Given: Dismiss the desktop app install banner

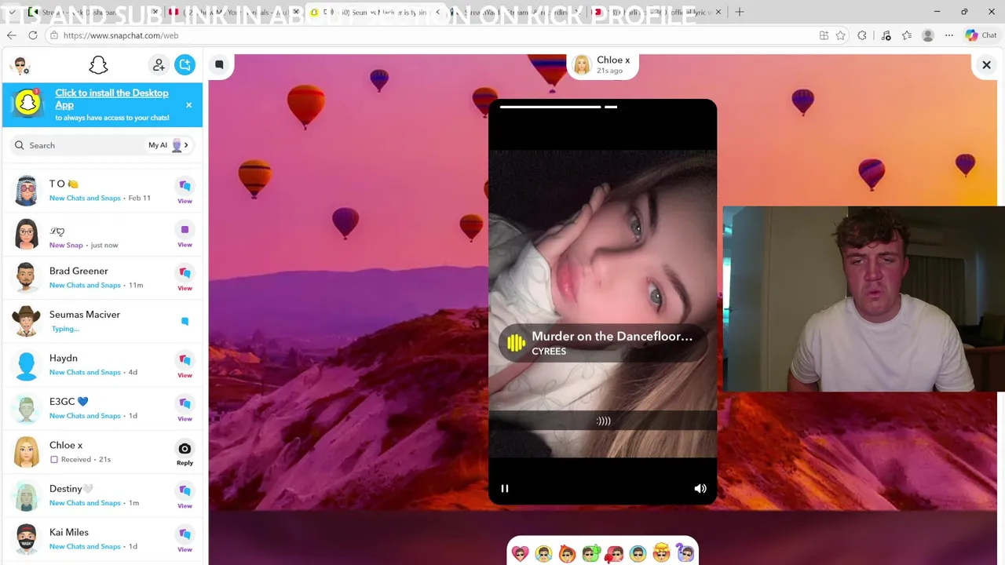Looking at the screenshot, I should (x=188, y=104).
